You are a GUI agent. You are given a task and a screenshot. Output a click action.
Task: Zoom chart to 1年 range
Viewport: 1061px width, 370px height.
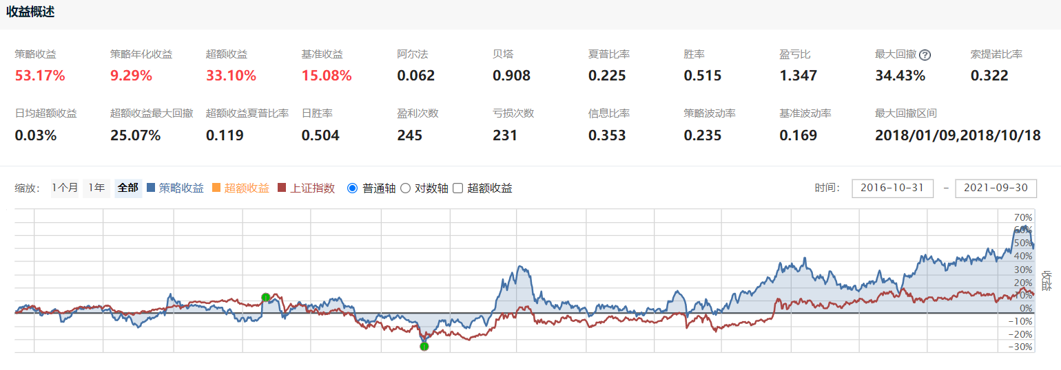coord(96,188)
